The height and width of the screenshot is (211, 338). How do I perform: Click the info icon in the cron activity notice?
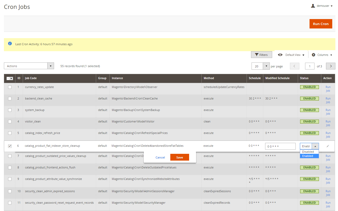(x=10, y=44)
